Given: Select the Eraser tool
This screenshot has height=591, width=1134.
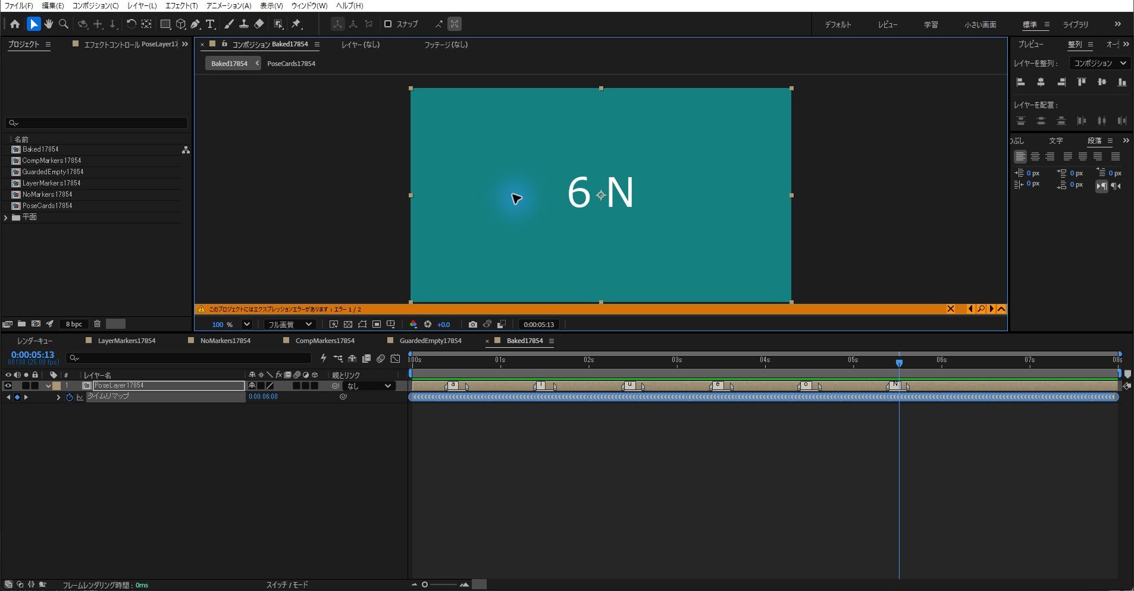Looking at the screenshot, I should tap(259, 24).
